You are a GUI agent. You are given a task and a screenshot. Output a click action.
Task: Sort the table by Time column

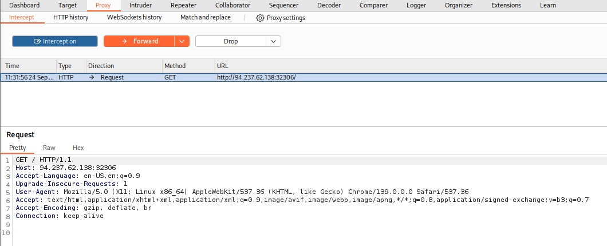click(x=13, y=66)
